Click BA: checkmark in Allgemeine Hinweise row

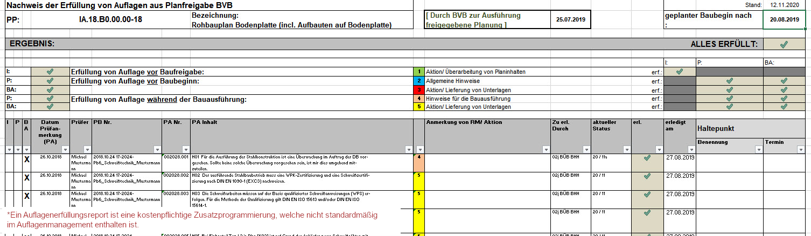pyautogui.click(x=784, y=81)
